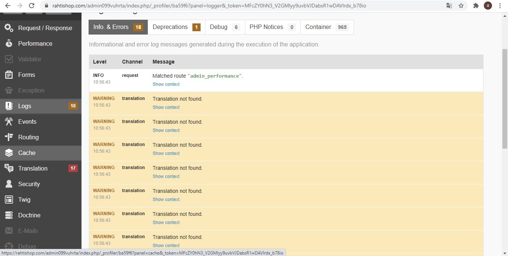Open the Doctrine panel

[x=41, y=215]
